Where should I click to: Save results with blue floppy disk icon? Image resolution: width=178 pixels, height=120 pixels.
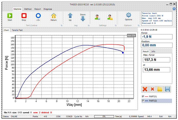click(167, 89)
